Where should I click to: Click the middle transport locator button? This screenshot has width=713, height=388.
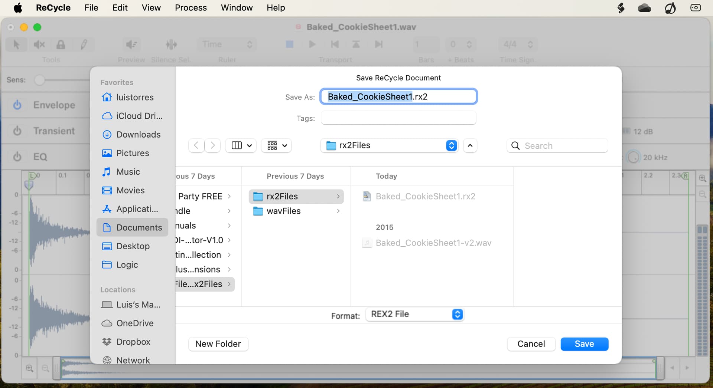(356, 45)
